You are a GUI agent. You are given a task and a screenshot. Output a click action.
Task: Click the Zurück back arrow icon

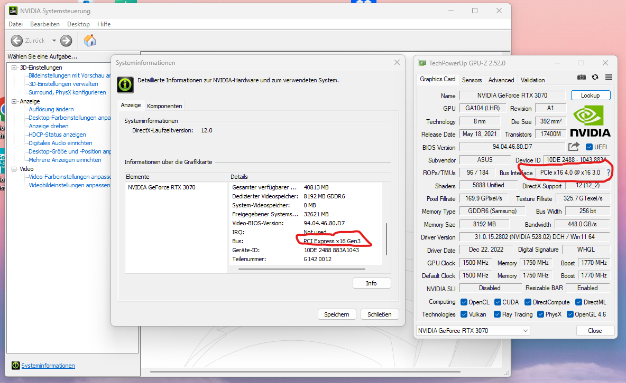pos(17,41)
